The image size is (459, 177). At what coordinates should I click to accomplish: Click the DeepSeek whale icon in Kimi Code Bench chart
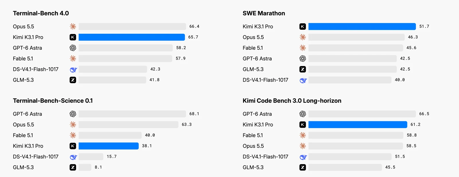coord(303,157)
